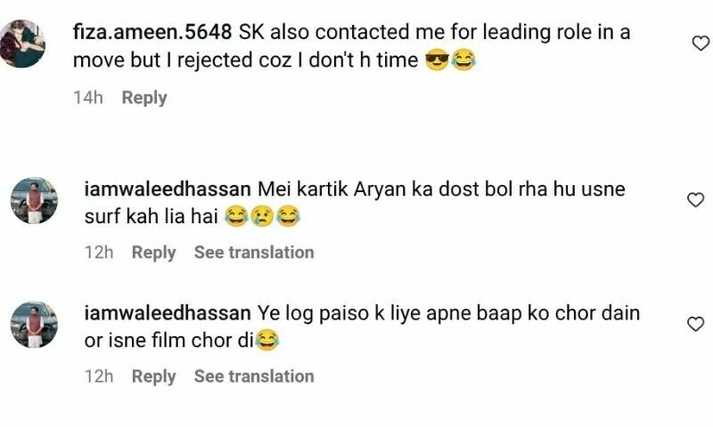The image size is (713, 427).
Task: Click the 12h timestamp under 'isne film chor di'
Action: [99, 376]
